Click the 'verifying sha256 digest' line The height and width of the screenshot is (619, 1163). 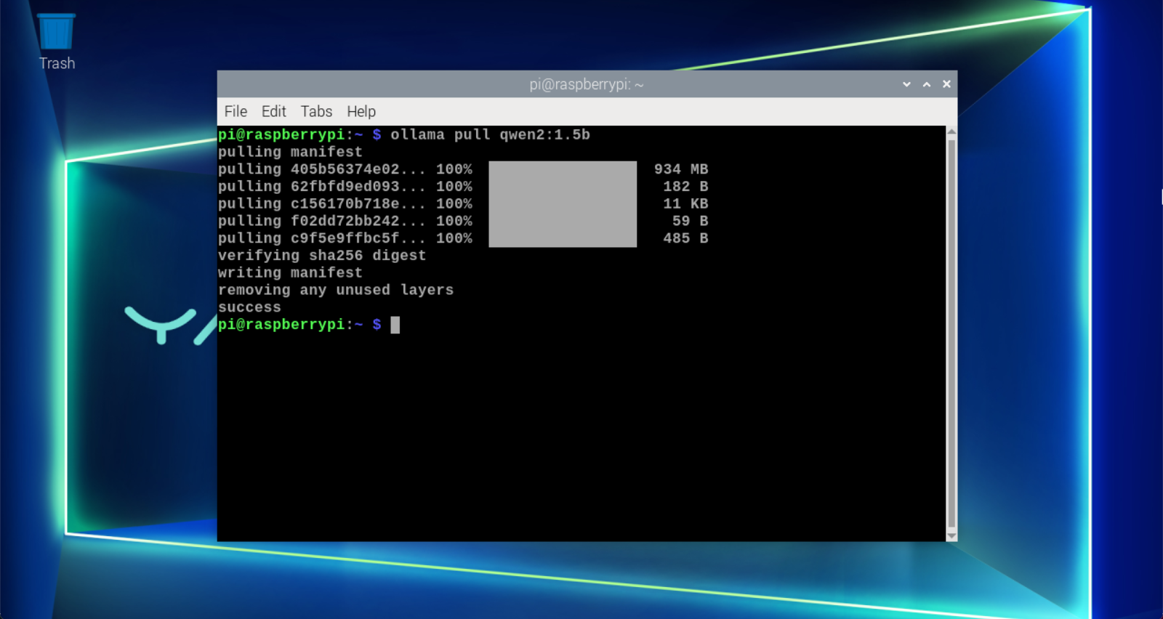322,256
